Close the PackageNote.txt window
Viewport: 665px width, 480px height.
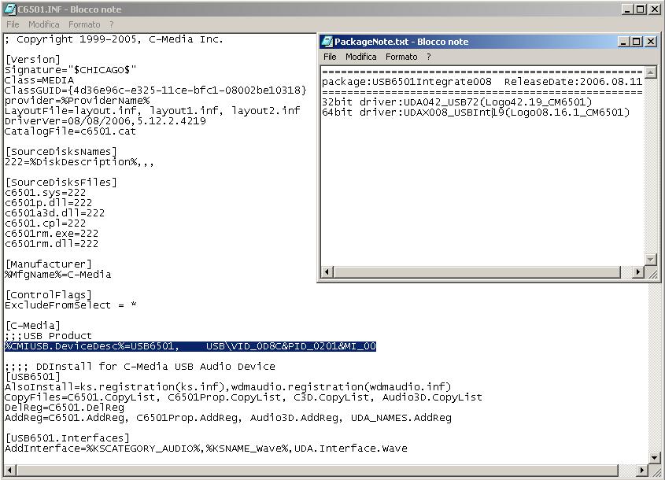650,42
